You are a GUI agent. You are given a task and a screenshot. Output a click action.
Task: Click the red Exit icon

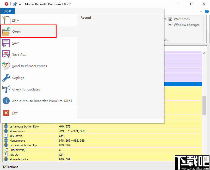(x=6, y=113)
